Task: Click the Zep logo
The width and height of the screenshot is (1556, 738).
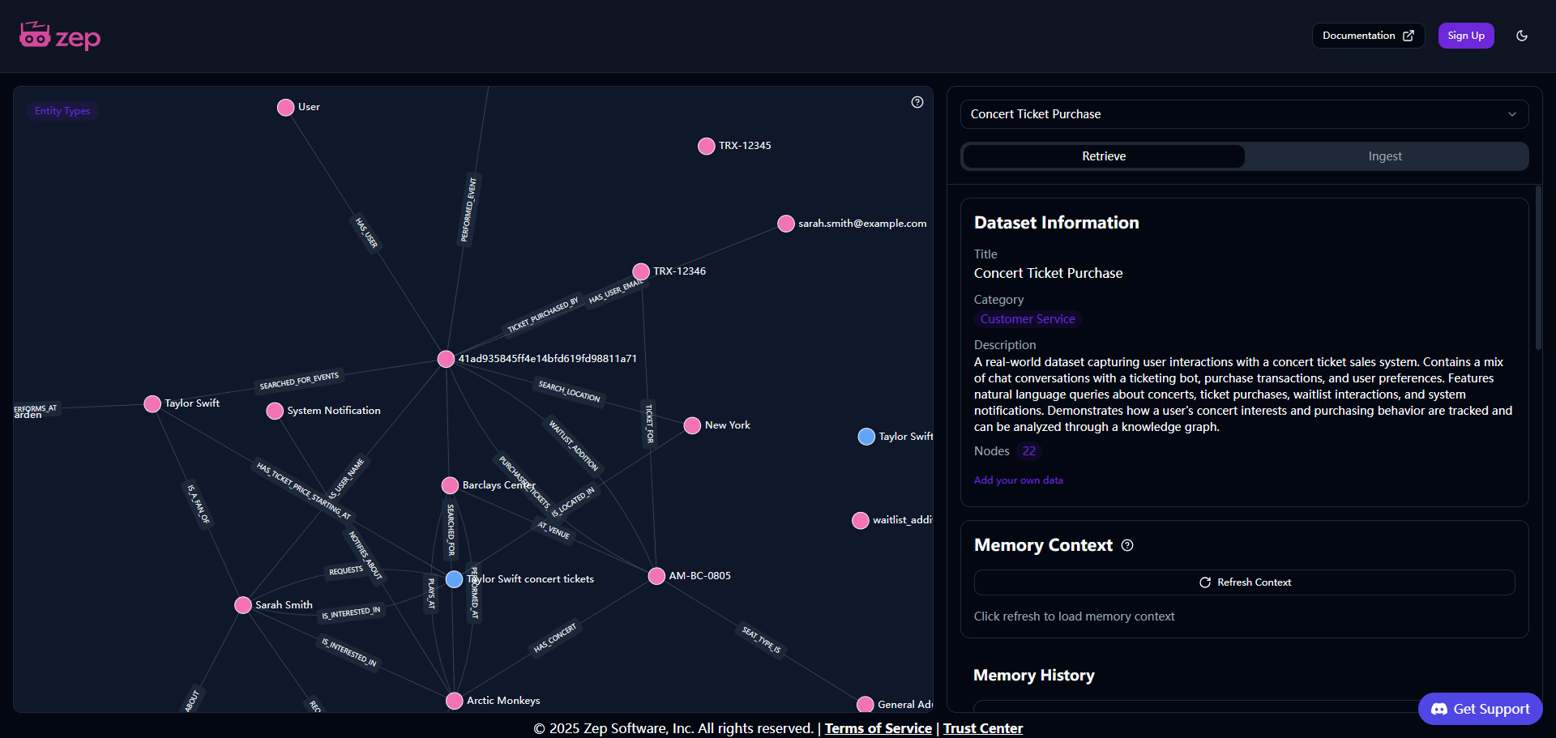Action: point(60,36)
